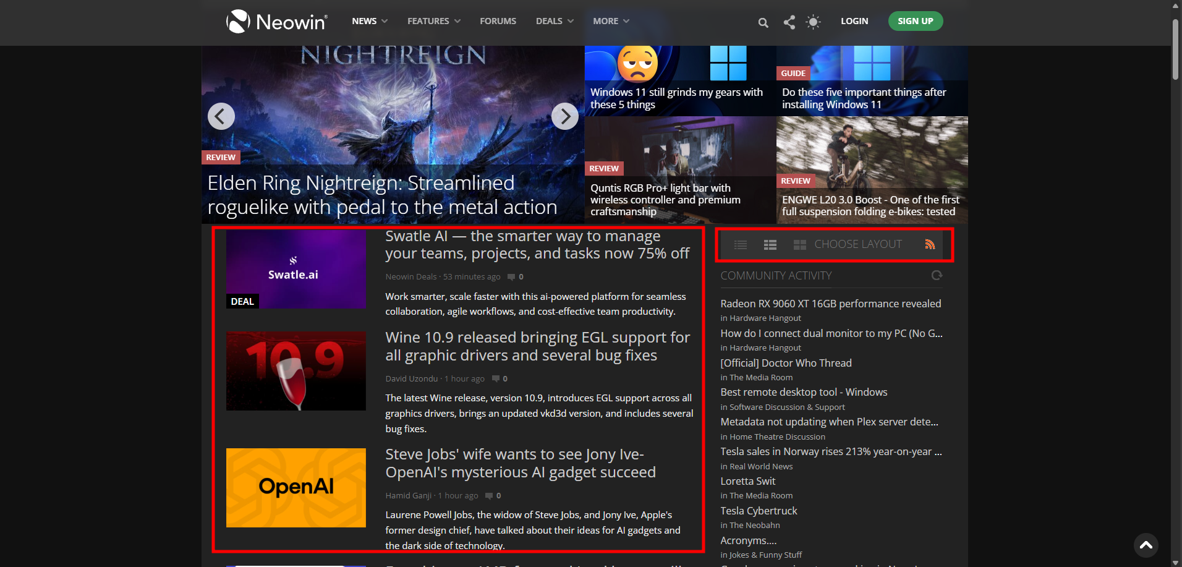This screenshot has width=1182, height=567.
Task: Go to The Neobahn forum
Action: [755, 525]
